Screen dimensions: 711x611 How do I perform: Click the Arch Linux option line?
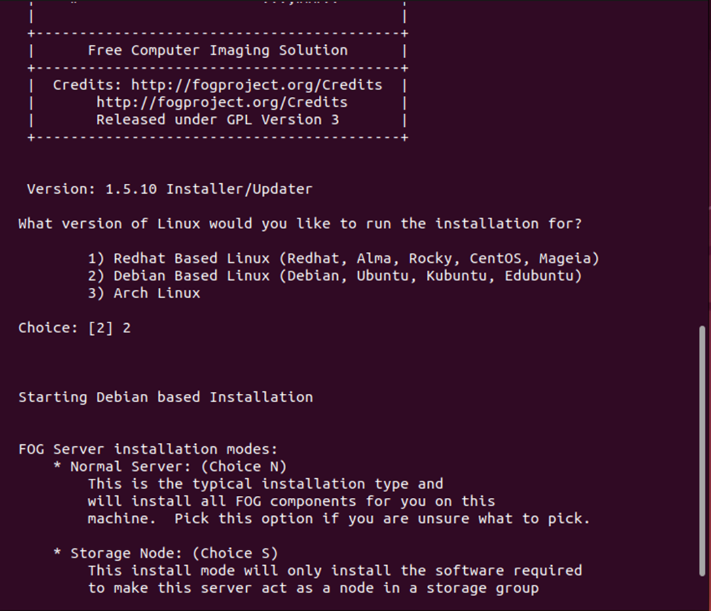[144, 293]
